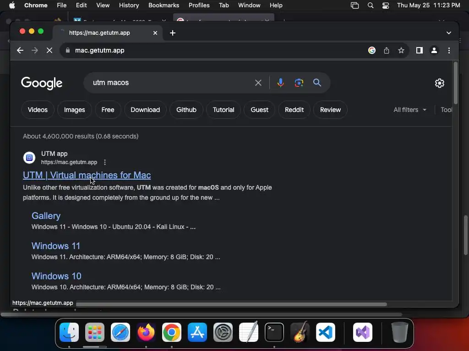Select the Free filter chip
Screen dimensions: 469x351
click(108, 110)
